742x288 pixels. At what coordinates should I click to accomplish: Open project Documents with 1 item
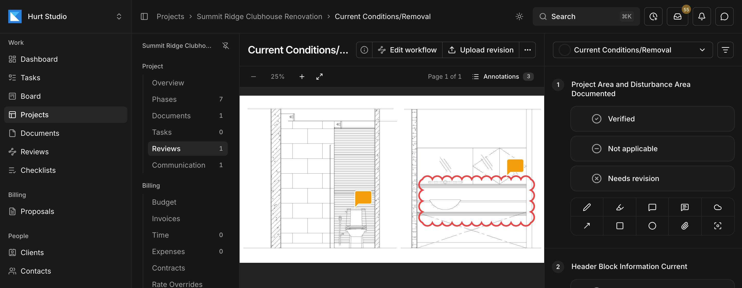pyautogui.click(x=188, y=115)
